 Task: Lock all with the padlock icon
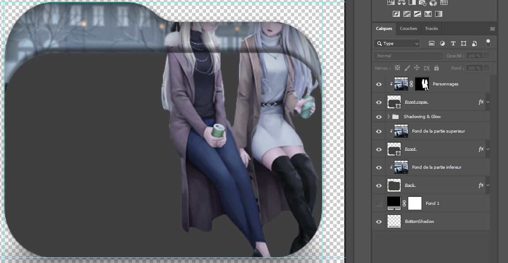pyautogui.click(x=437, y=68)
